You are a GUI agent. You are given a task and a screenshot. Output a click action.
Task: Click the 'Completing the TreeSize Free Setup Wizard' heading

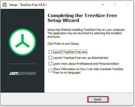pyautogui.click(x=82, y=18)
